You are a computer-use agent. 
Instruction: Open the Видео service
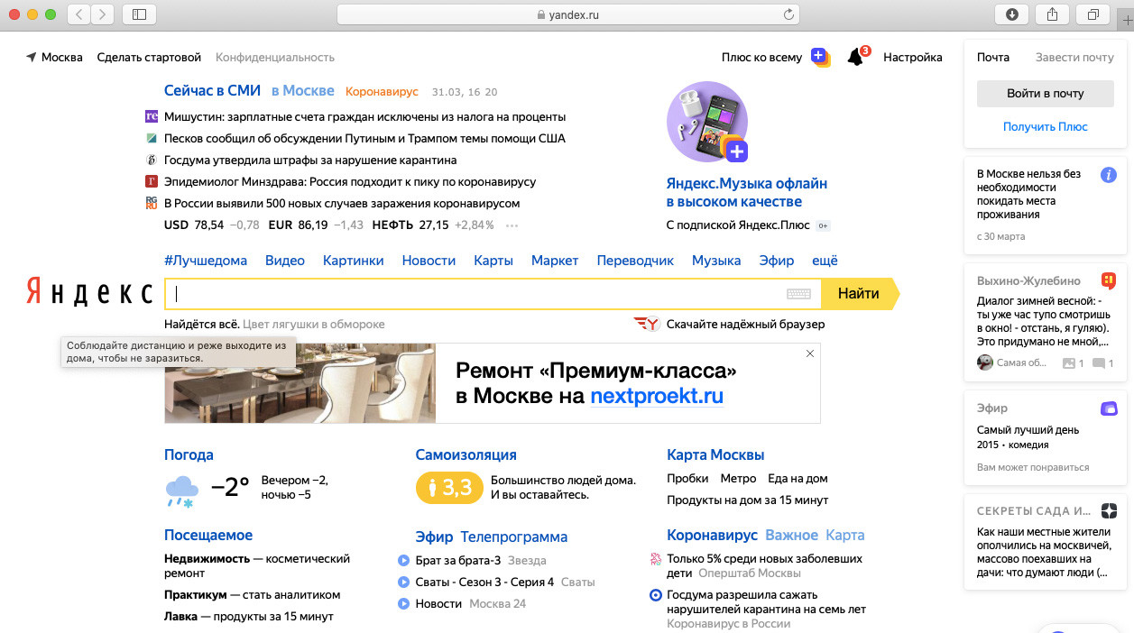click(x=285, y=261)
